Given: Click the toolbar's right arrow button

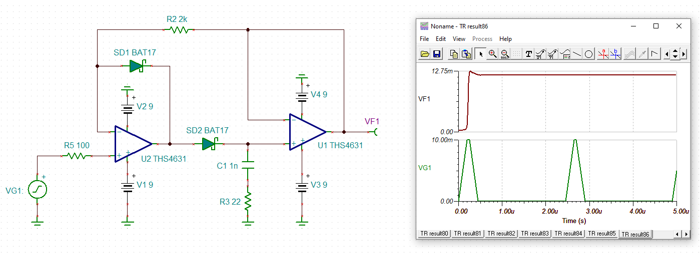Looking at the screenshot, I should (x=683, y=54).
